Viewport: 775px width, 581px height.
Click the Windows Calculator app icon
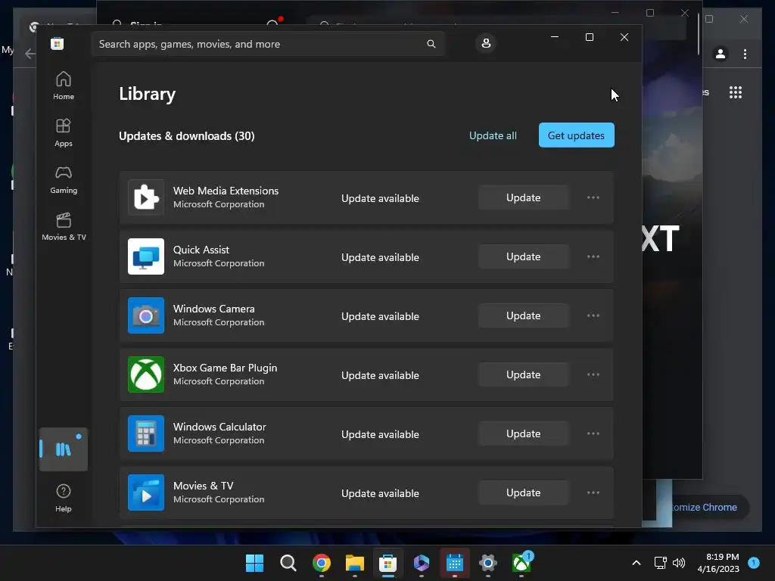(x=146, y=433)
